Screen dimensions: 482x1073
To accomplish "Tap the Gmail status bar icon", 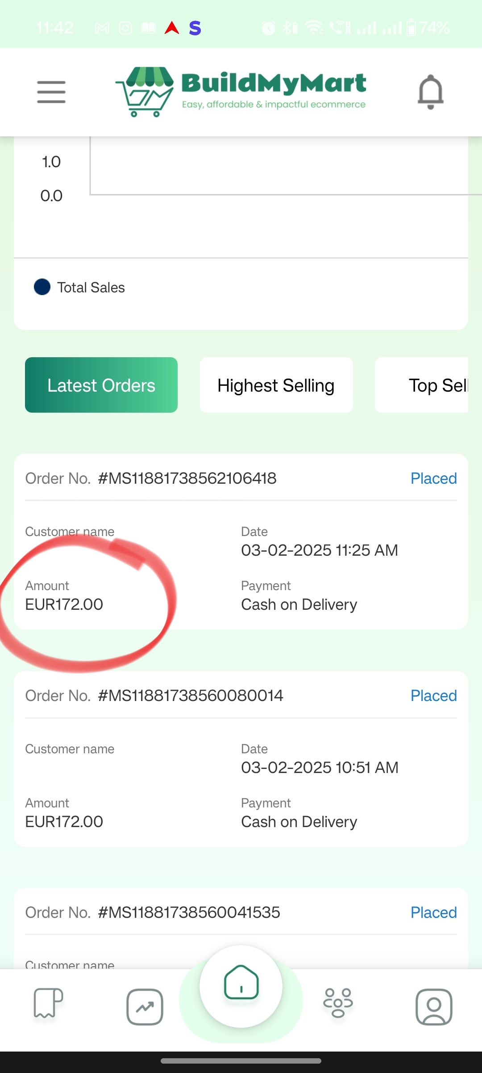I will pyautogui.click(x=102, y=28).
